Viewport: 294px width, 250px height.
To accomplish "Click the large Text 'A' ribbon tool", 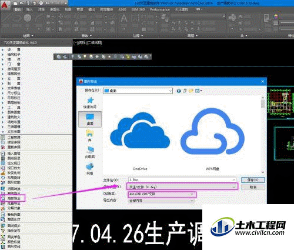I will point(123,19).
